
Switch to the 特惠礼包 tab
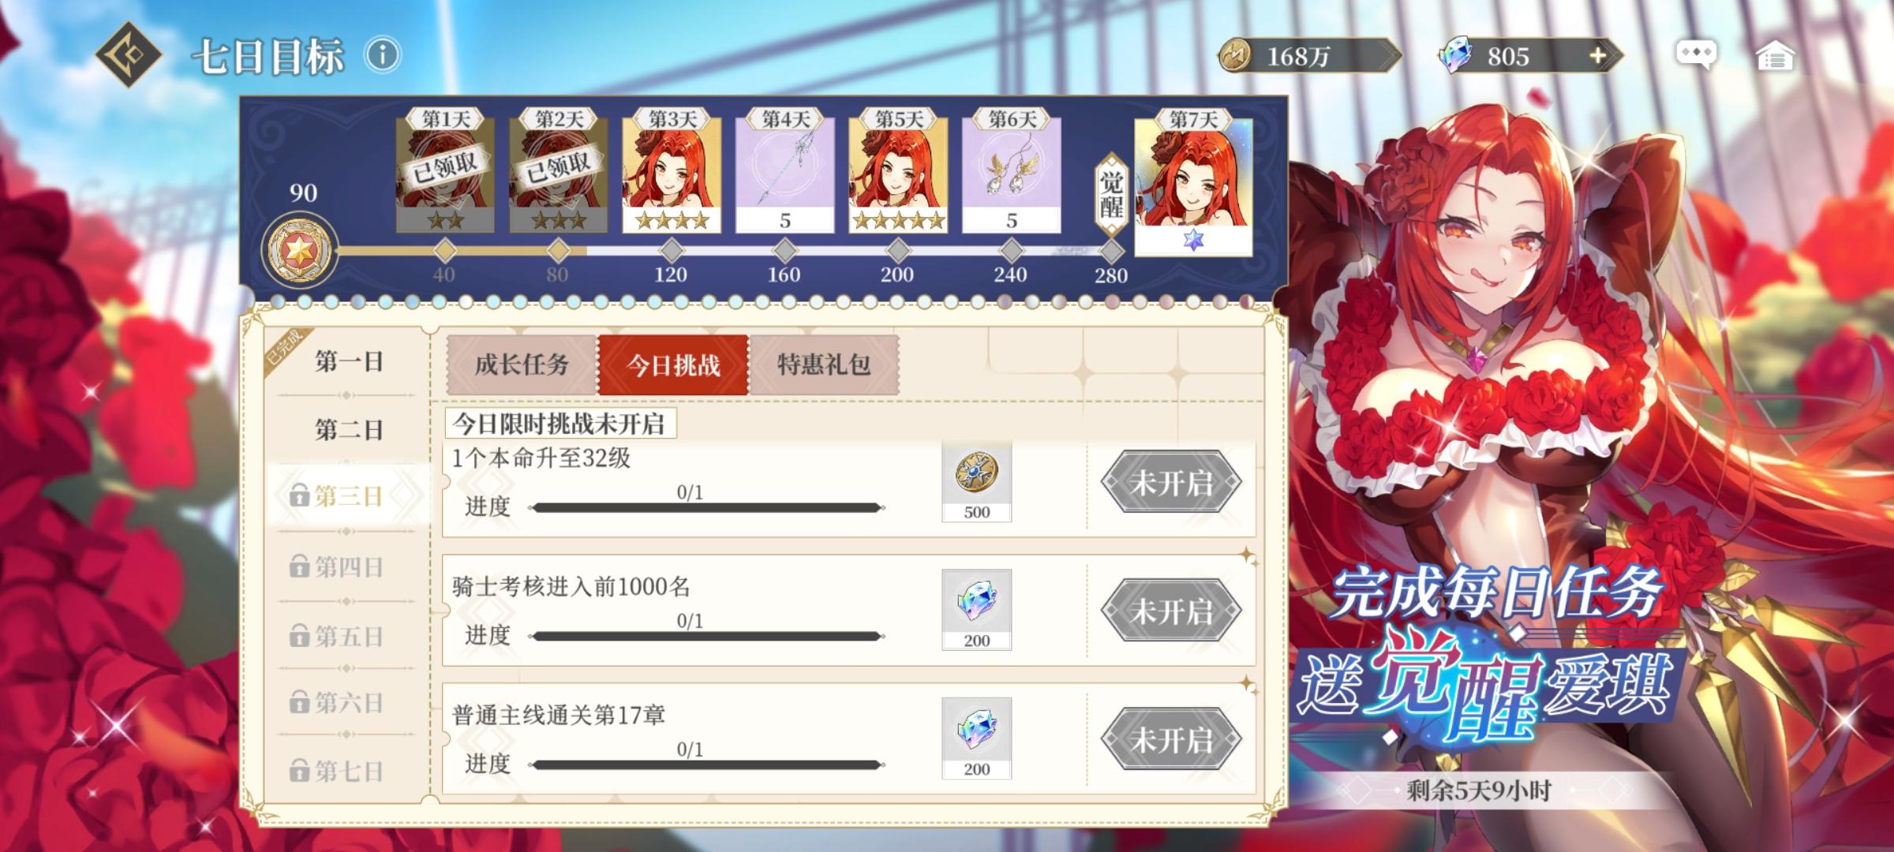pos(824,364)
